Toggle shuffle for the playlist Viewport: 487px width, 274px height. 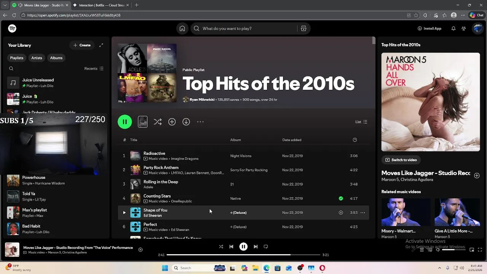tap(158, 122)
